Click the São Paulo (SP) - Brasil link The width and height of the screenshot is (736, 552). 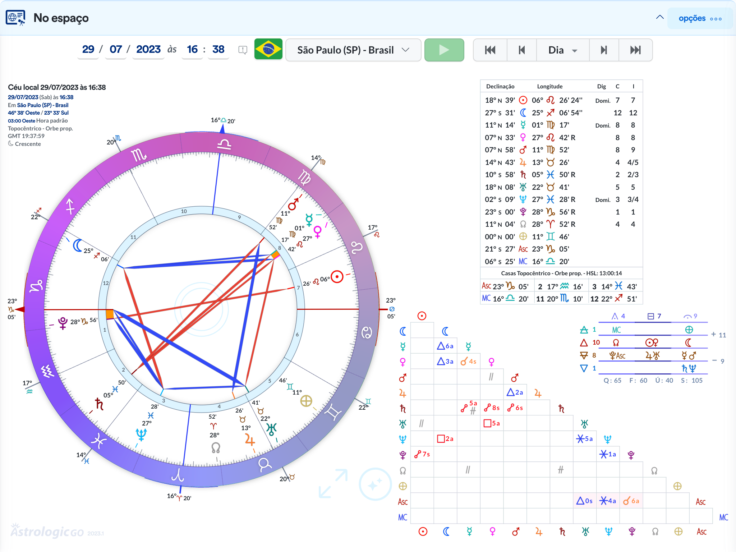43,105
